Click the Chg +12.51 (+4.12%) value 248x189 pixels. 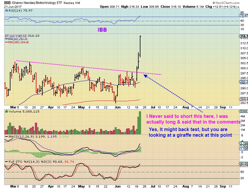pos(221,7)
